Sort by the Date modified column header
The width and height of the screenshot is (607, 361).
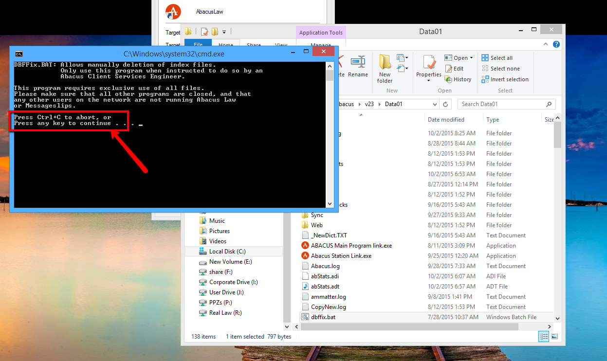coord(446,120)
